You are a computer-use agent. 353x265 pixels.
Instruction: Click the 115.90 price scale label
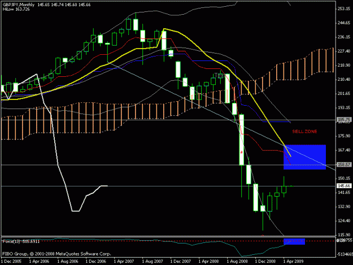[344, 235]
